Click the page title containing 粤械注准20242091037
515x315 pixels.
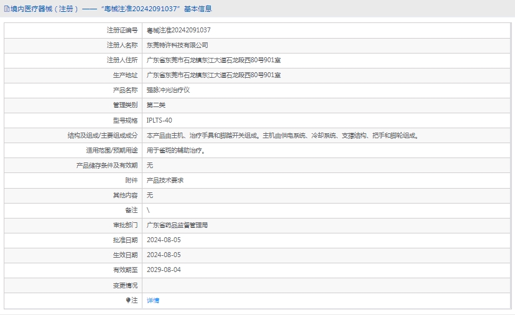click(111, 9)
